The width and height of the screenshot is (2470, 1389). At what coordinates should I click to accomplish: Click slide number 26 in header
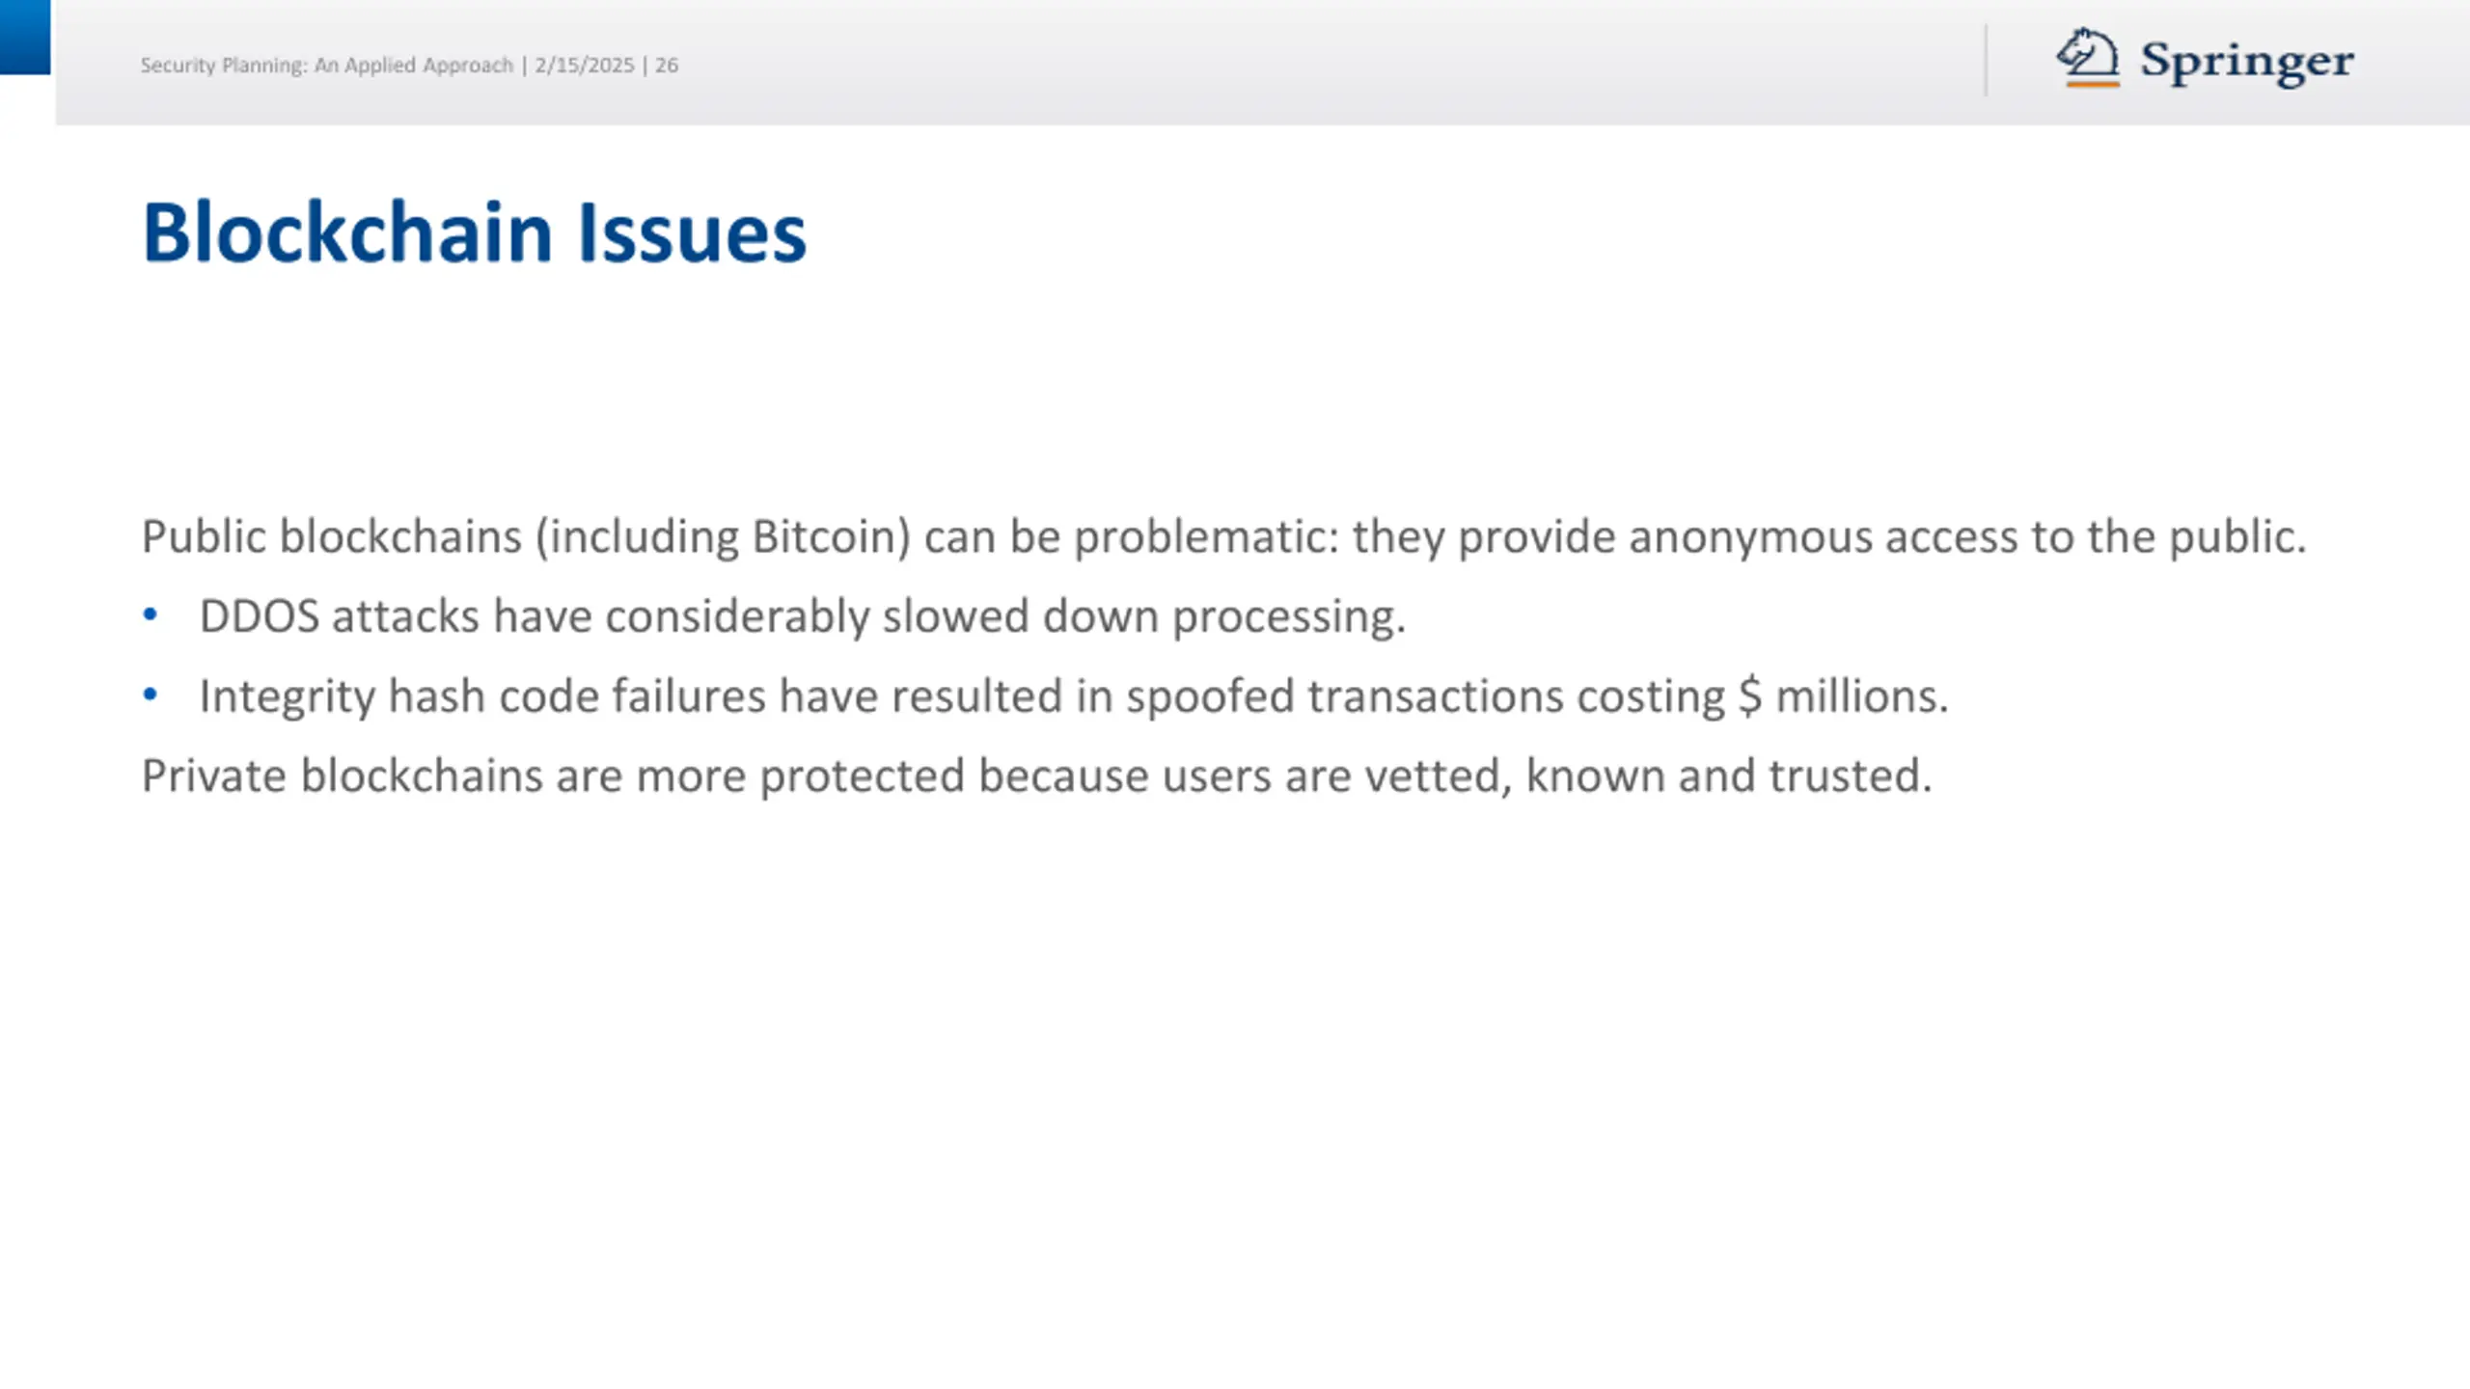coord(667,65)
